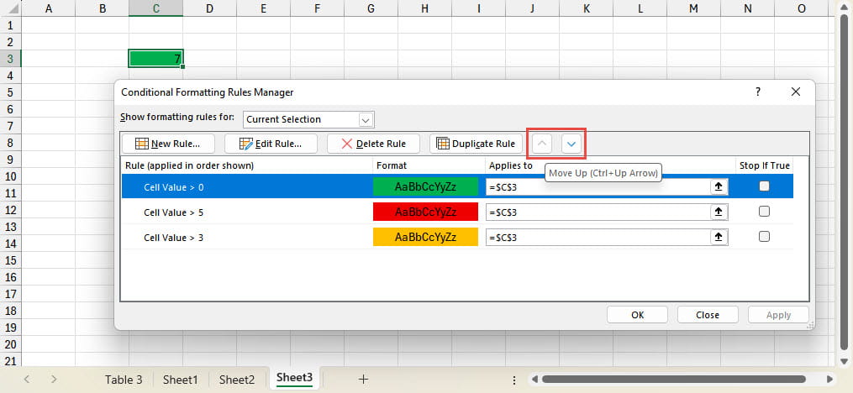Check Stop If True for Cell Value > 3

[x=764, y=238]
